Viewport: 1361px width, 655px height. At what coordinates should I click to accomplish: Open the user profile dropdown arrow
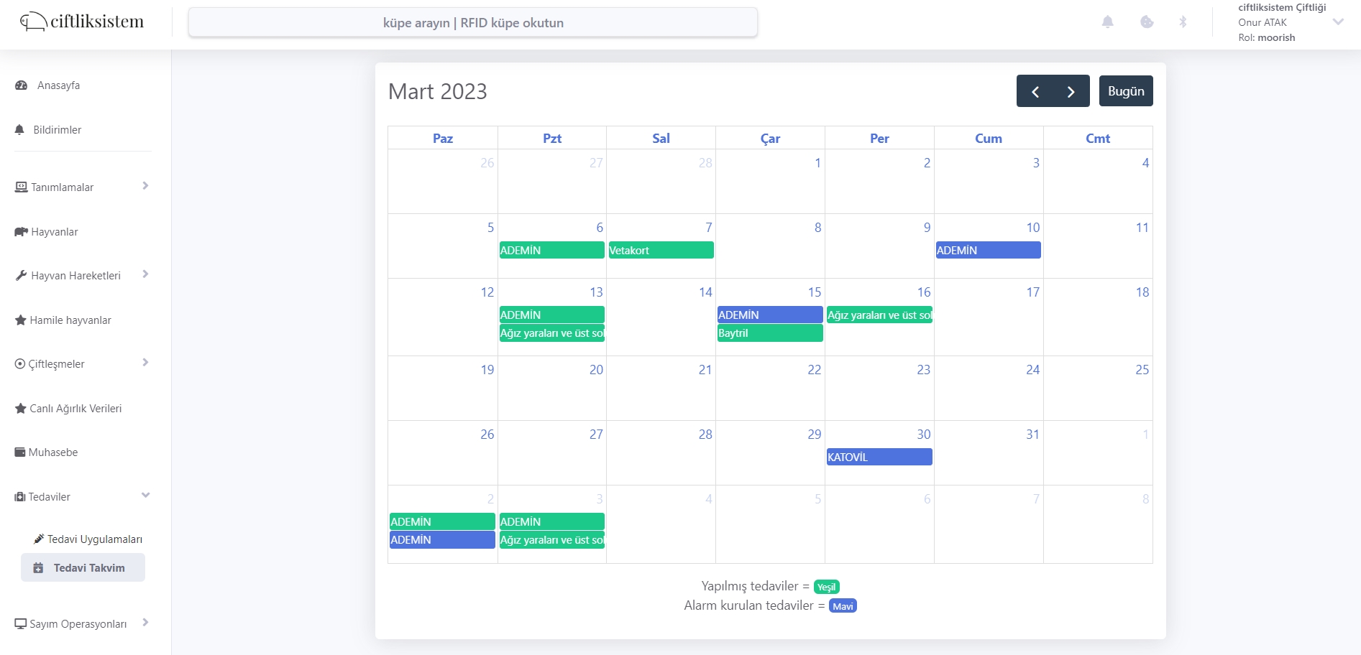(1338, 22)
